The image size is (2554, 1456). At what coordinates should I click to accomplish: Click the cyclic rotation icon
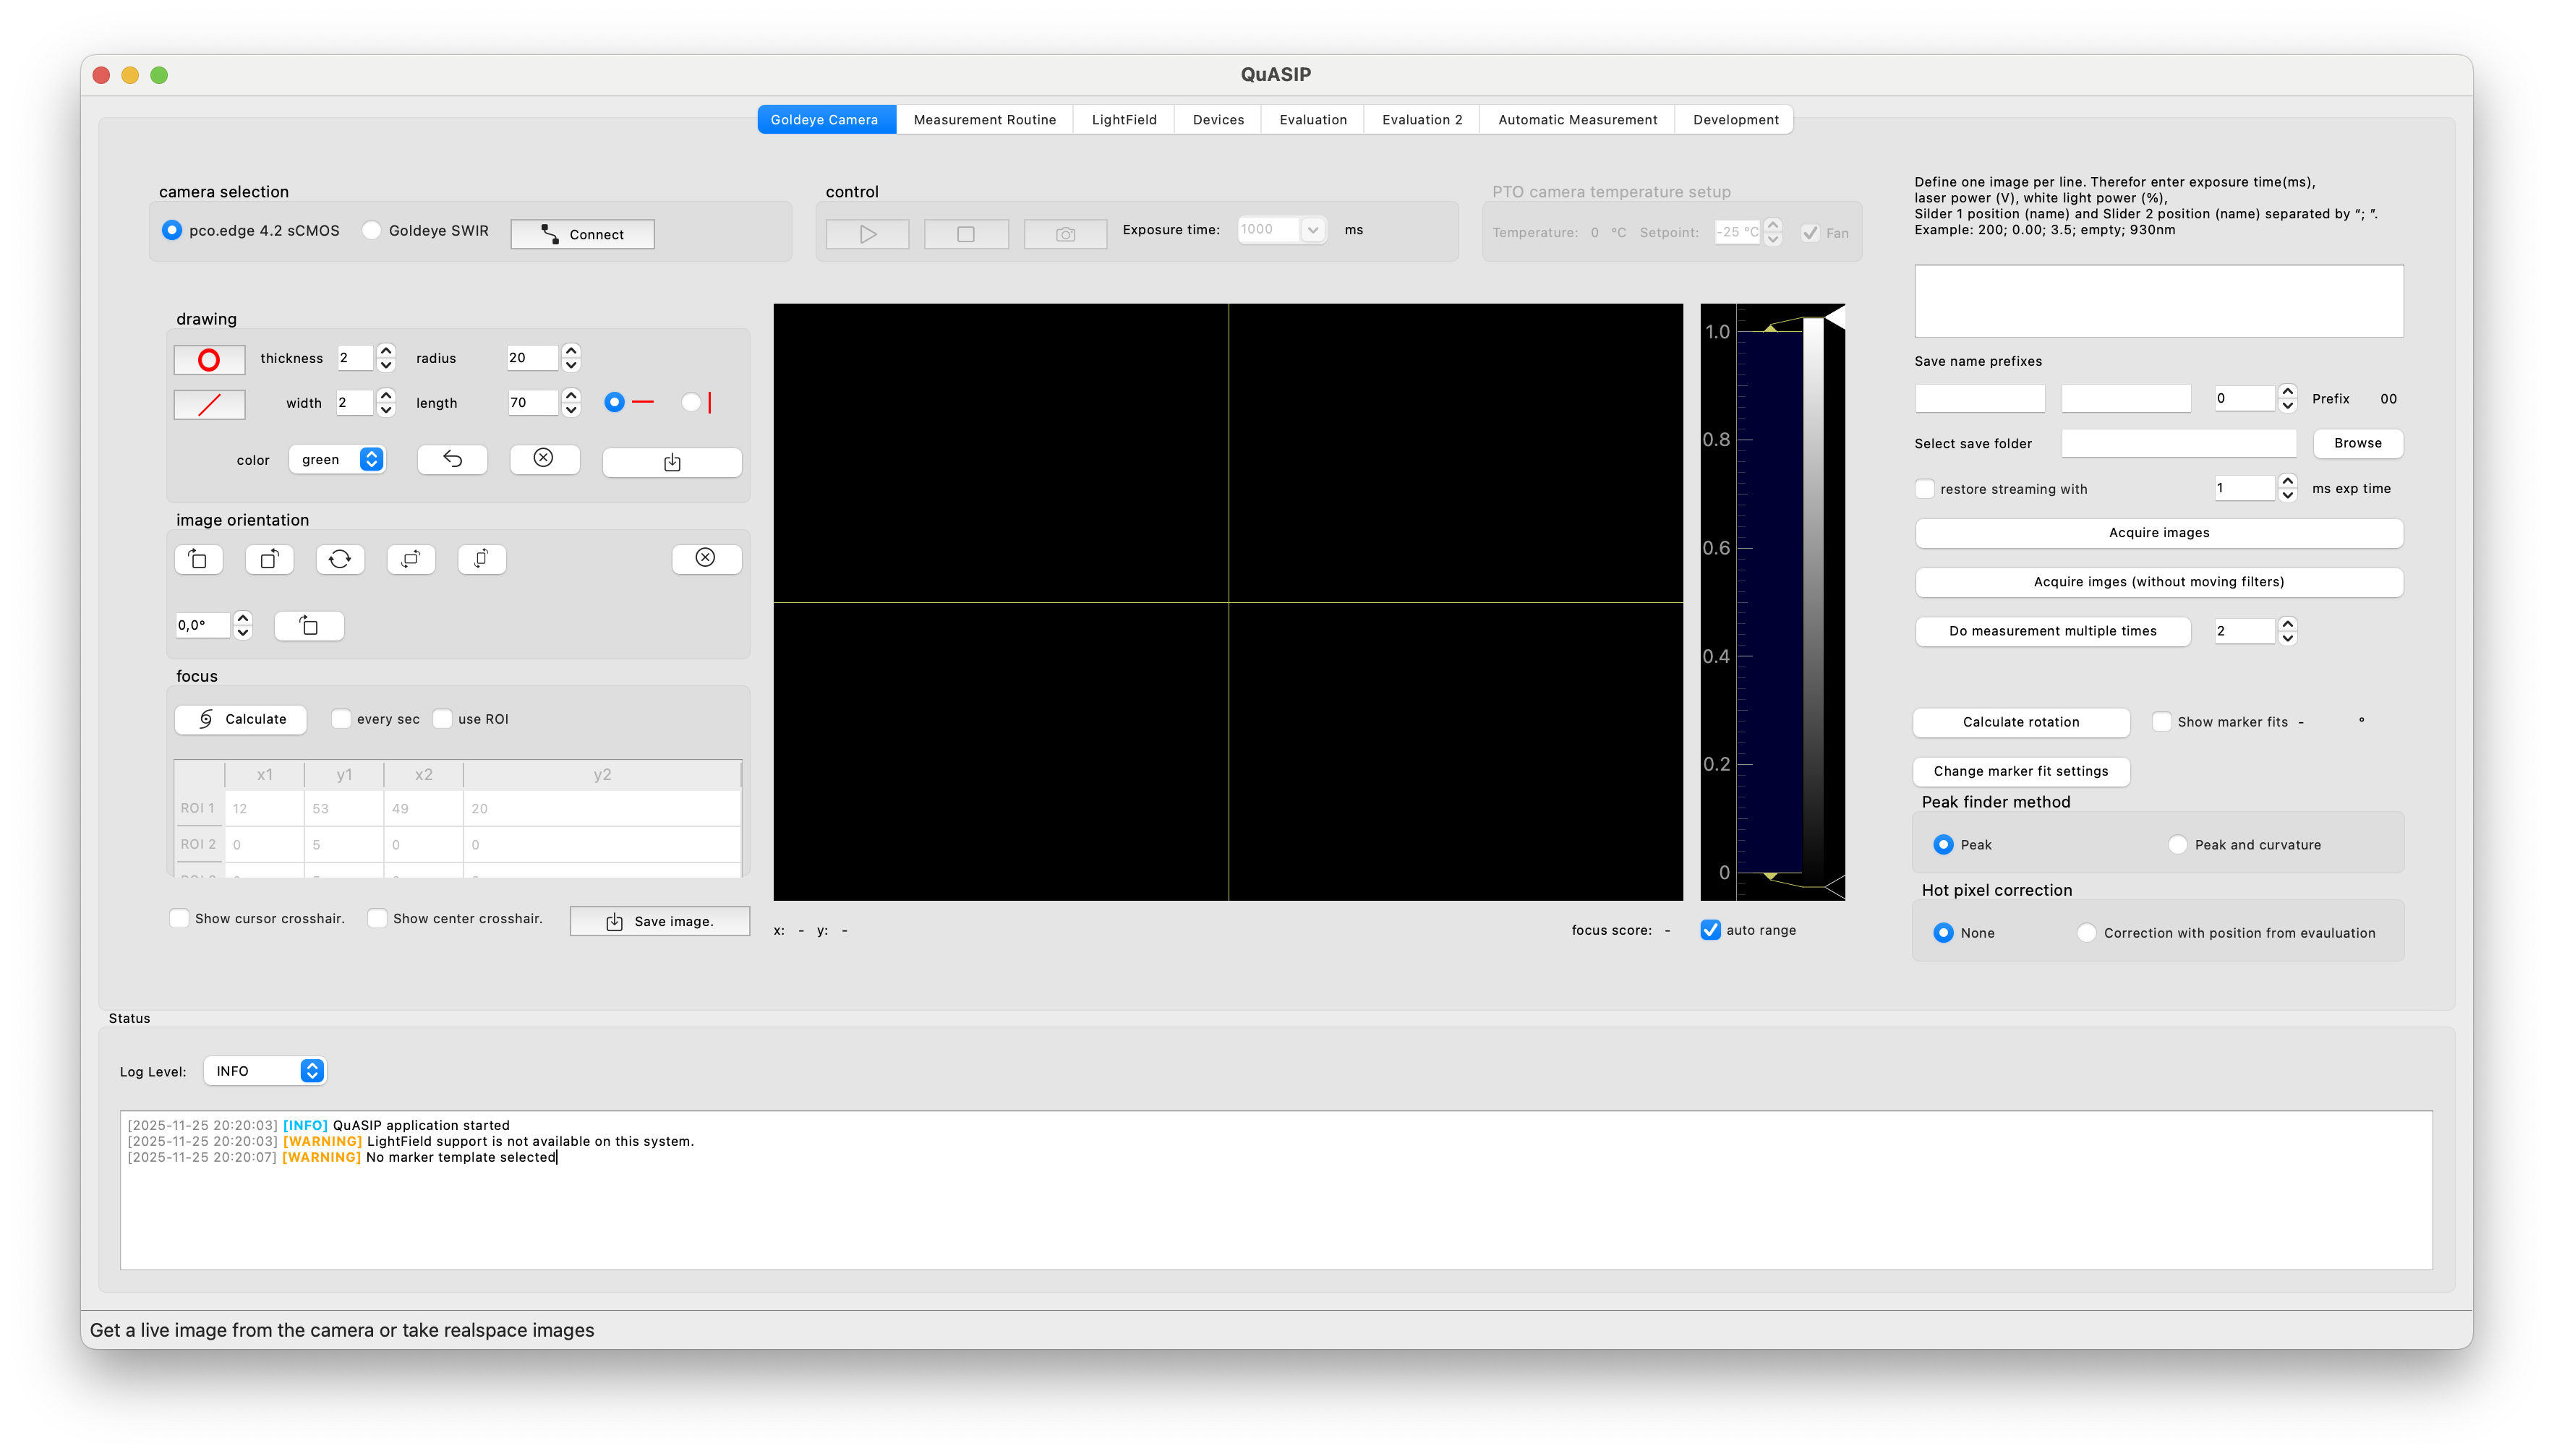(x=340, y=559)
